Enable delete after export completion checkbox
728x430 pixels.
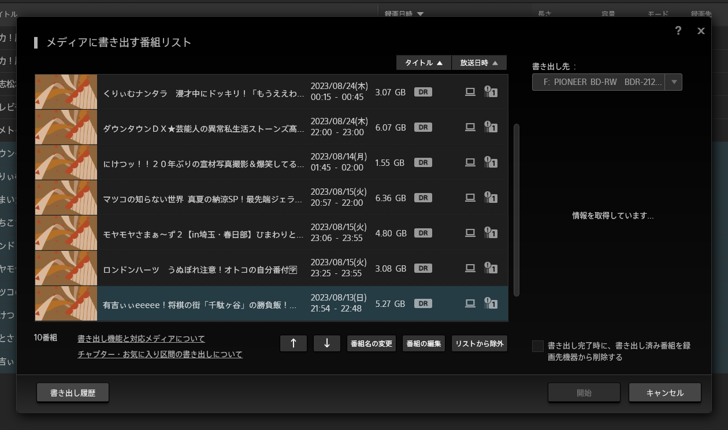point(538,346)
